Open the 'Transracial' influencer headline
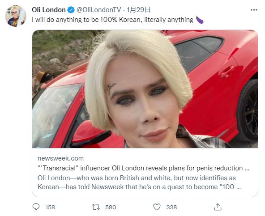 (144, 168)
